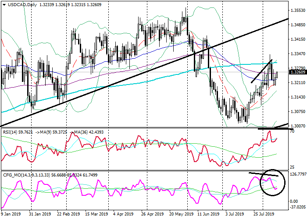
Task: Click the 1.31430 price scale label
Action: (x=298, y=97)
